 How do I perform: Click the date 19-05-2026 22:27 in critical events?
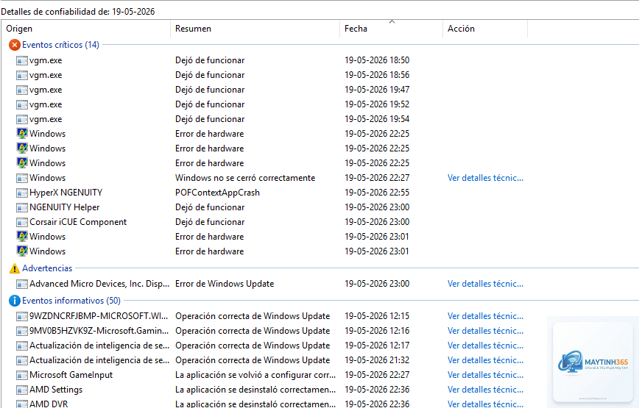(x=377, y=178)
